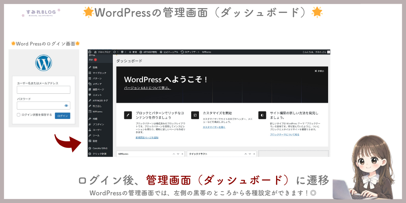Dismiss the welcome panel with 非表示
Image resolution: width=406 pixels, height=203 pixels.
pos(319,71)
